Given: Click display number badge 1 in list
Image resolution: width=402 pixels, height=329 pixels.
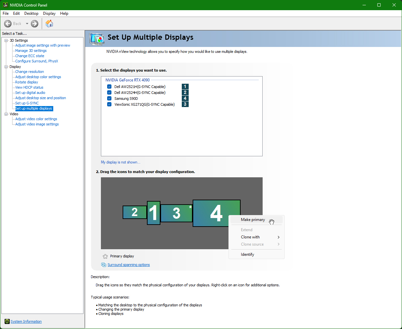Looking at the screenshot, I should (185, 87).
